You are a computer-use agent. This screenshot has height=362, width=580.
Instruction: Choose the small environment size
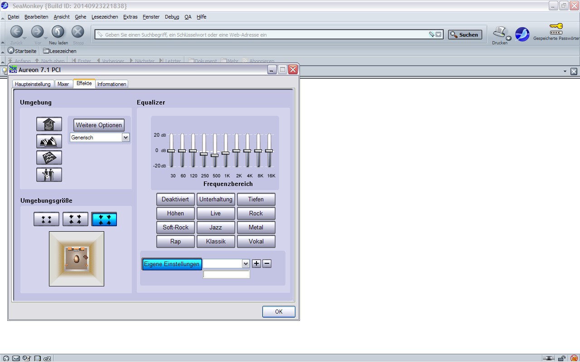click(46, 219)
